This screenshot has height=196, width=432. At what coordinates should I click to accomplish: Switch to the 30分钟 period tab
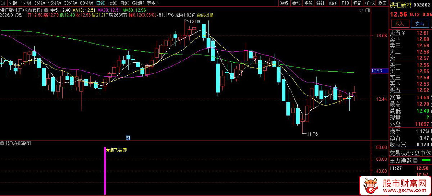click(71, 3)
